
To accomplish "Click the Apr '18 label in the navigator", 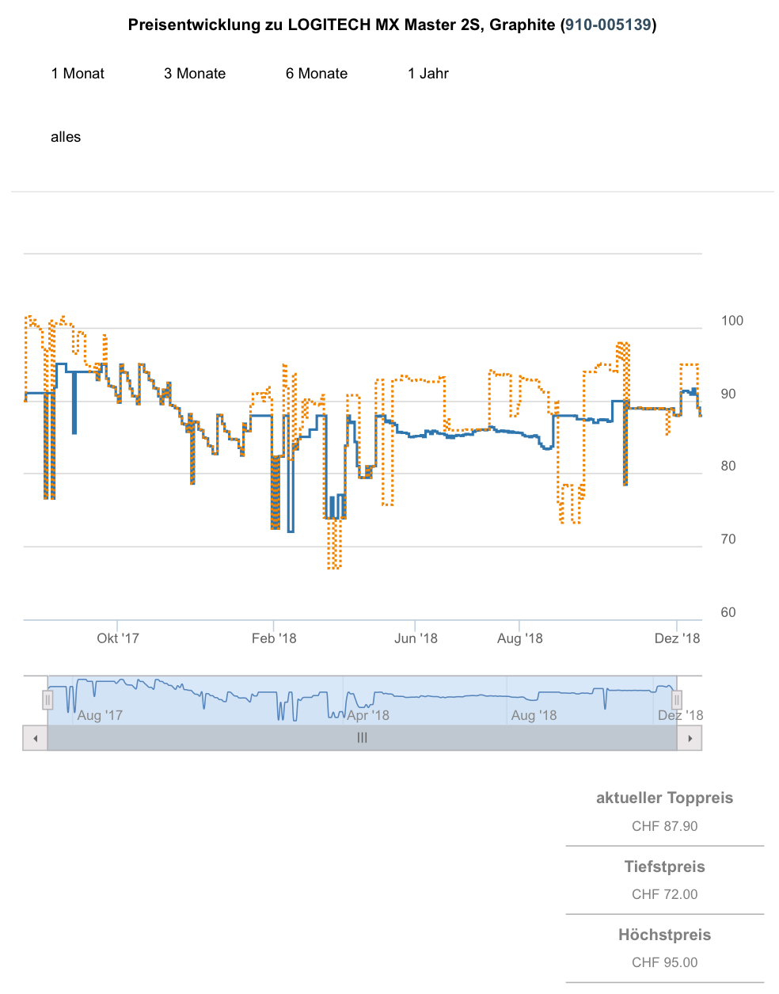I will click(369, 715).
